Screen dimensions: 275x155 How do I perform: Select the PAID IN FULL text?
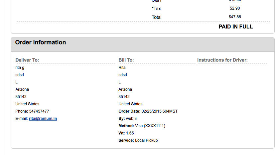[x=236, y=26]
